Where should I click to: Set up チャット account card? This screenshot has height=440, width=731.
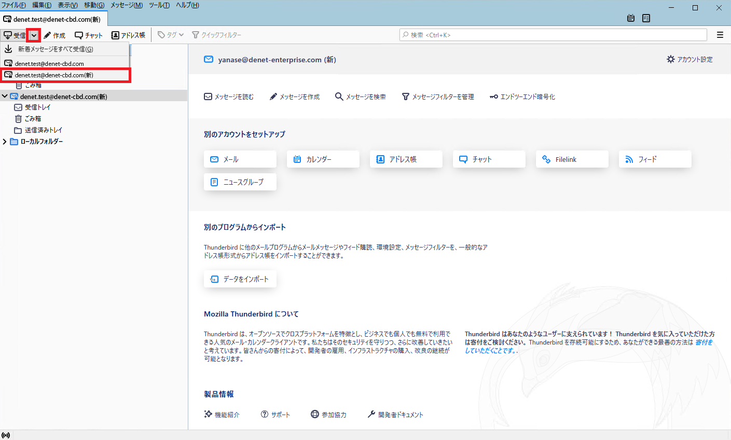[489, 159]
